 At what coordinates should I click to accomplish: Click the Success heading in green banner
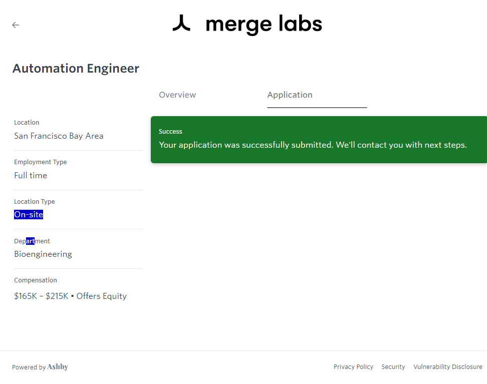point(170,132)
